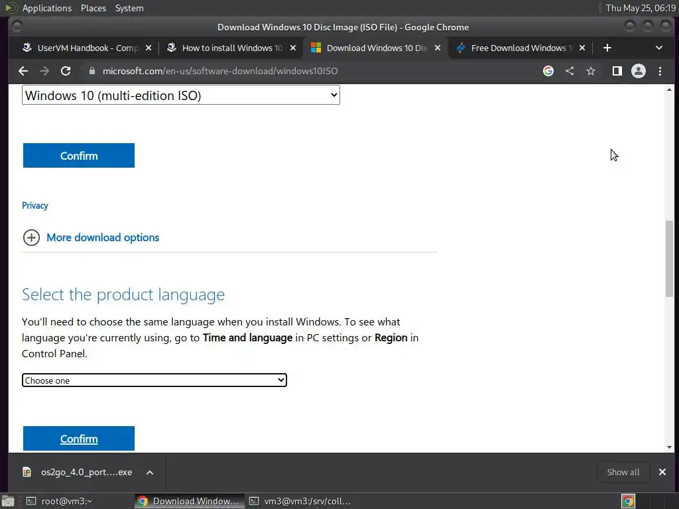Click the Chrome icon in bottom tray
679x509 pixels.
(x=628, y=501)
